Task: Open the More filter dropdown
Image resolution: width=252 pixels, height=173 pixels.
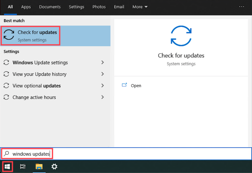Action: (140, 7)
